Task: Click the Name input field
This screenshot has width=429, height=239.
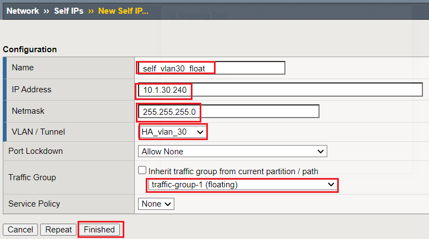Action: point(211,68)
